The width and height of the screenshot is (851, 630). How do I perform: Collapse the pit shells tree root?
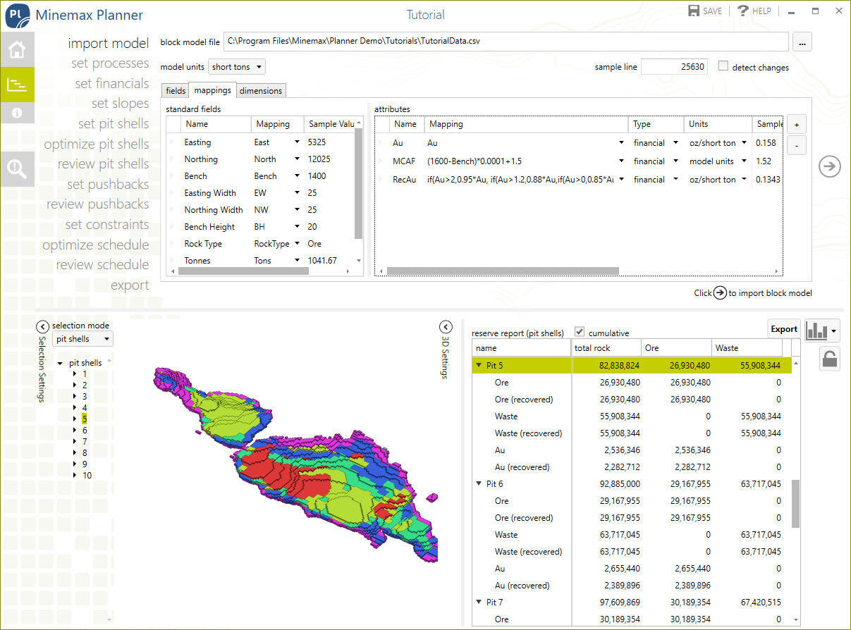pos(61,364)
